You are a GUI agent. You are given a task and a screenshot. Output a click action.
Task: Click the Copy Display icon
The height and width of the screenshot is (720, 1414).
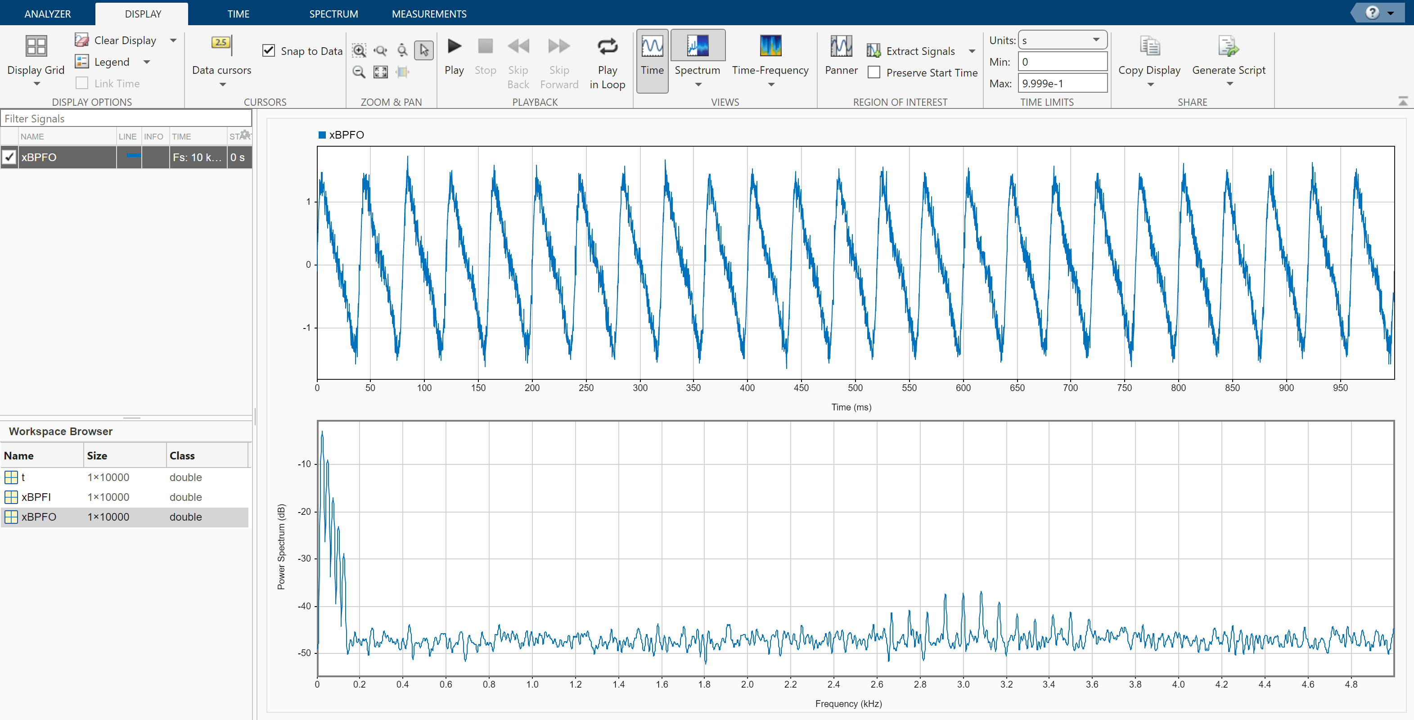coord(1149,47)
